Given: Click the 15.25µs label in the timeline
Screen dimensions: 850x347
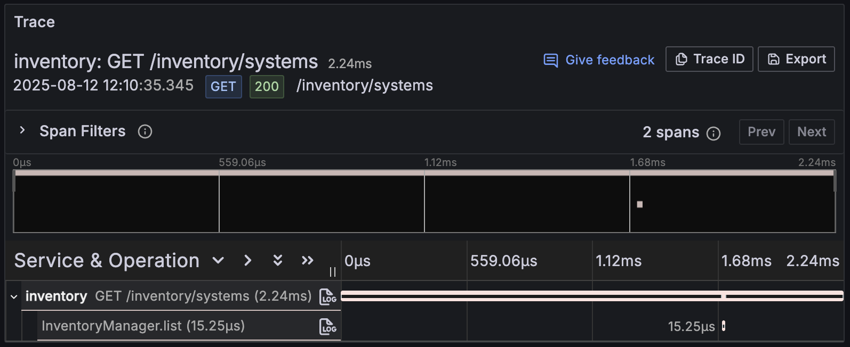Looking at the screenshot, I should coord(691,326).
